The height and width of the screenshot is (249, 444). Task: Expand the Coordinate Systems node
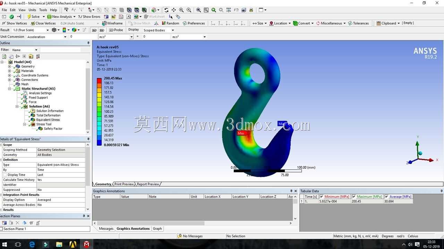pos(10,75)
